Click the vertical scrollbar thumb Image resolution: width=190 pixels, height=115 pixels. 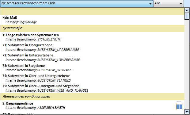tap(187, 16)
